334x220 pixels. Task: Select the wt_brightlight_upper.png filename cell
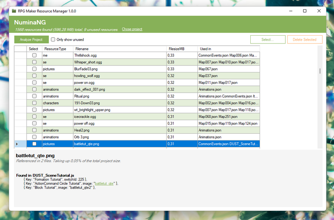tap(120, 110)
